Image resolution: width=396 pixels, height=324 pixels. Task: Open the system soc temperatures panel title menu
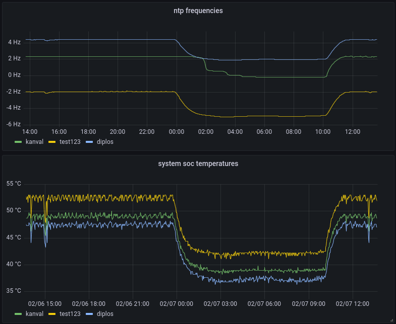click(198, 164)
